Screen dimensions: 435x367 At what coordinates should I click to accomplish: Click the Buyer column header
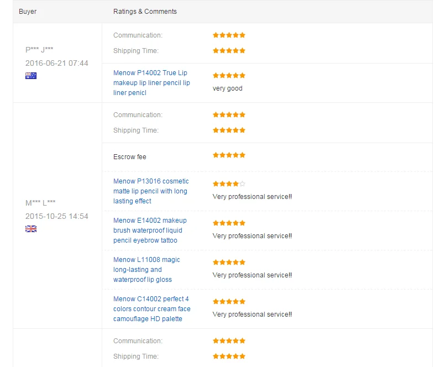[28, 12]
